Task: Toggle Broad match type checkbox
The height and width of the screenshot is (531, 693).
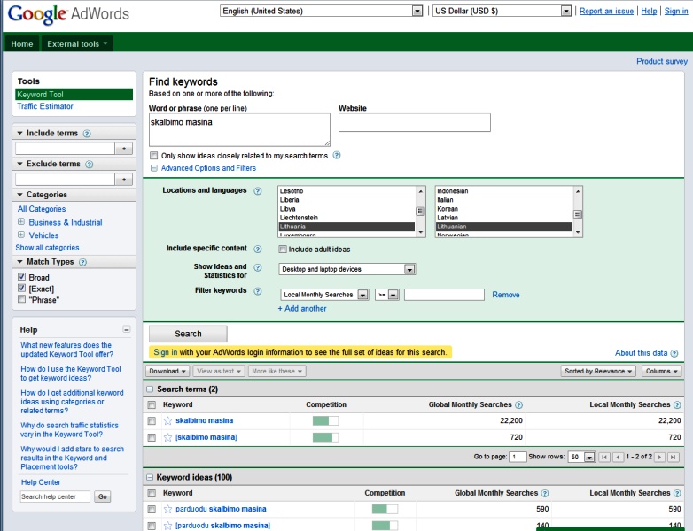Action: pyautogui.click(x=21, y=277)
